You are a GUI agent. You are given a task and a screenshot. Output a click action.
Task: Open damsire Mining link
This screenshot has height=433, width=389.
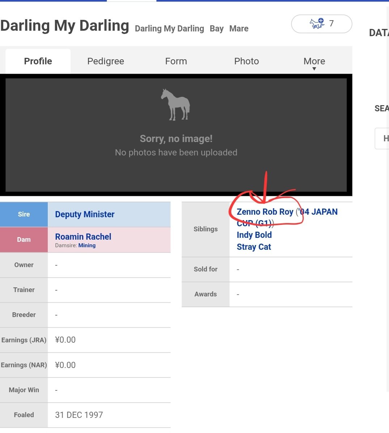pos(87,245)
